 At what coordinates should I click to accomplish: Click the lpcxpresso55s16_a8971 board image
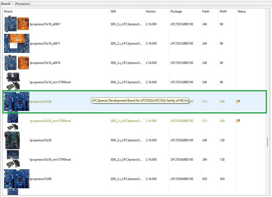tap(17, 43)
